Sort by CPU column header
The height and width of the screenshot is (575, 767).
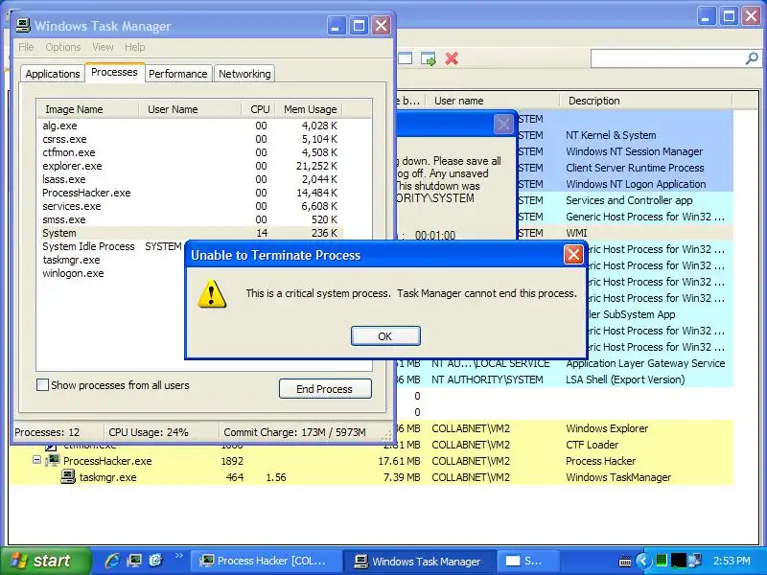click(x=258, y=109)
